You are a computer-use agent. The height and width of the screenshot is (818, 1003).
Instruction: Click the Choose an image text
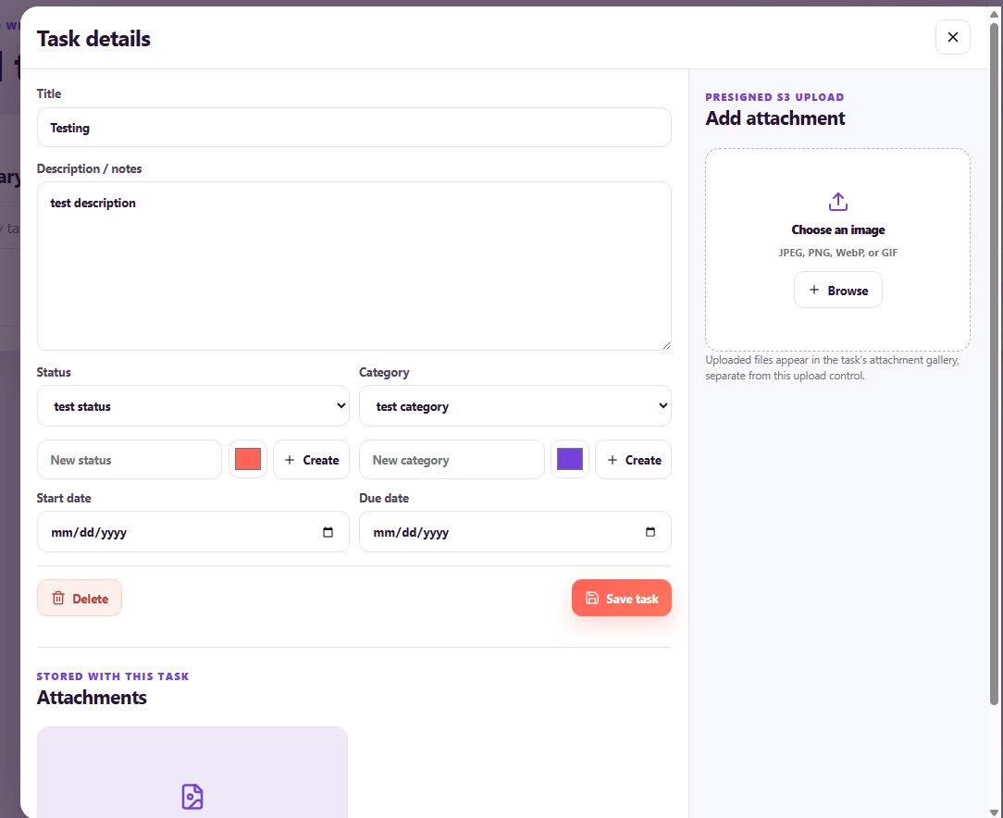click(838, 229)
